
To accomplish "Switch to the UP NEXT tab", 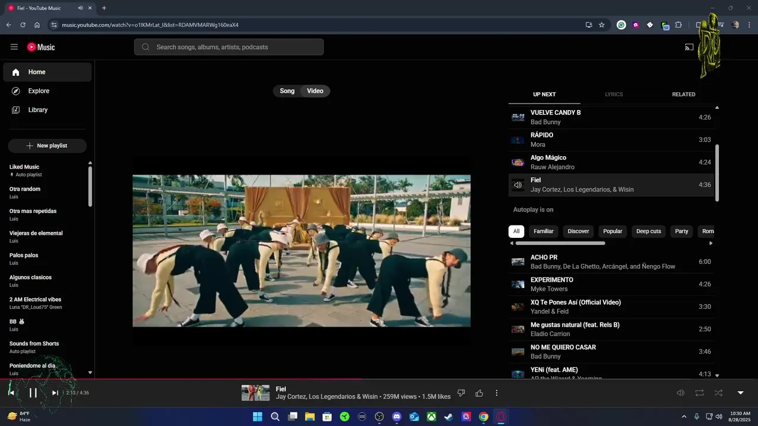I will pos(544,95).
